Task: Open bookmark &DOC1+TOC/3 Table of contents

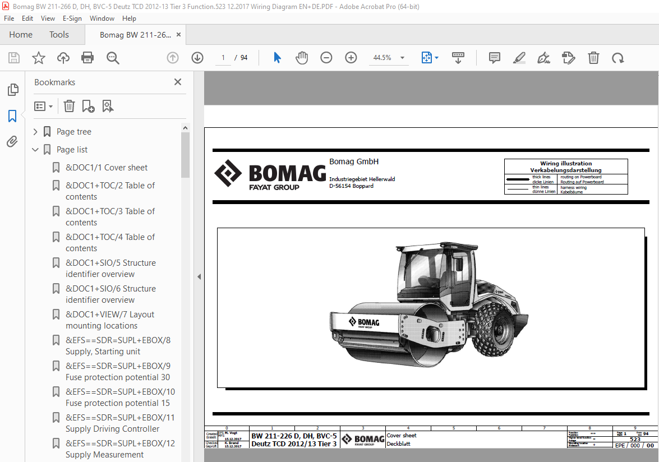Action: click(x=110, y=217)
